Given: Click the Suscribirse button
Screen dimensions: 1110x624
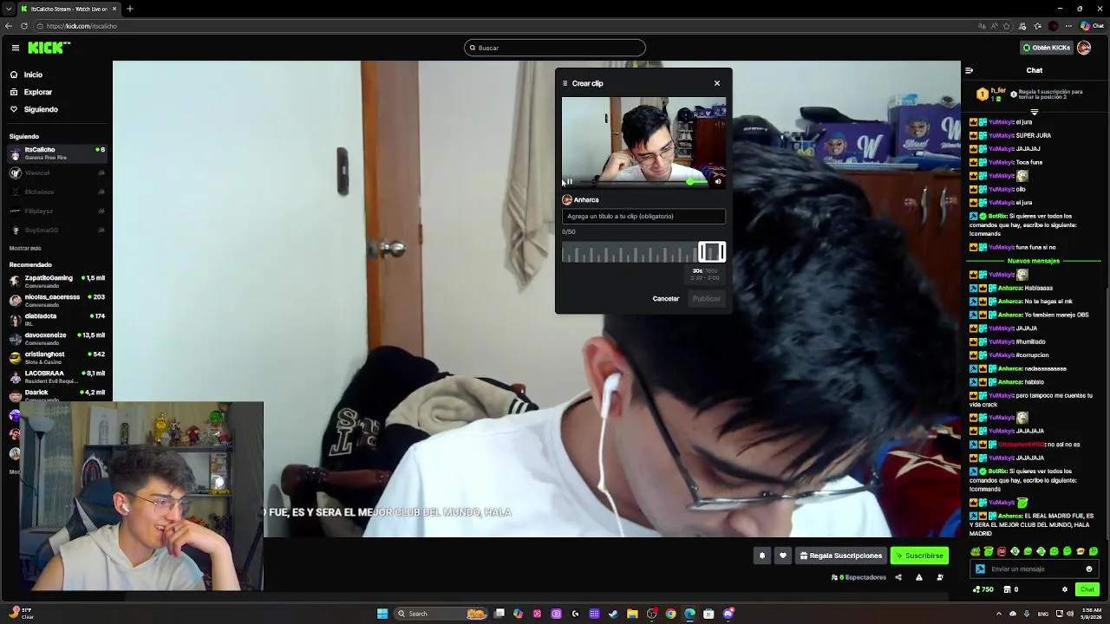Looking at the screenshot, I should coord(919,556).
